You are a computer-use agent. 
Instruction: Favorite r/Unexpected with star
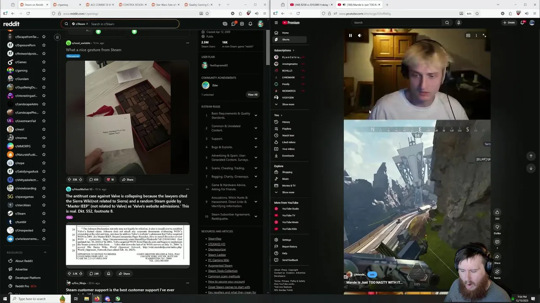[x=43, y=230]
